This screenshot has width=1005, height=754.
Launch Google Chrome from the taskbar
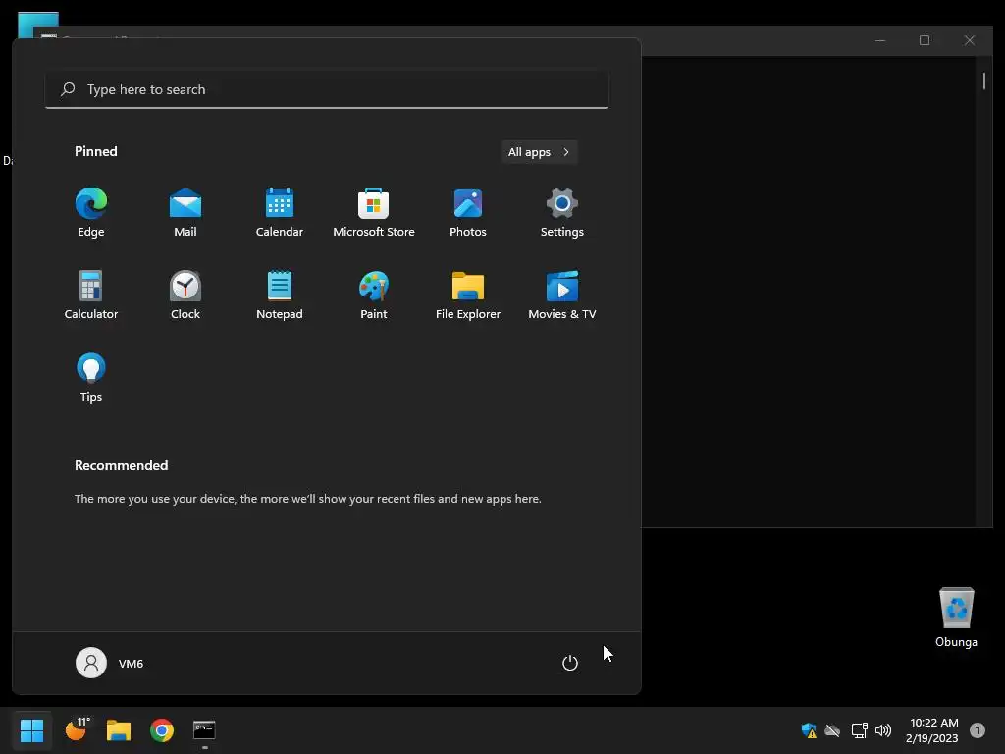(162, 730)
